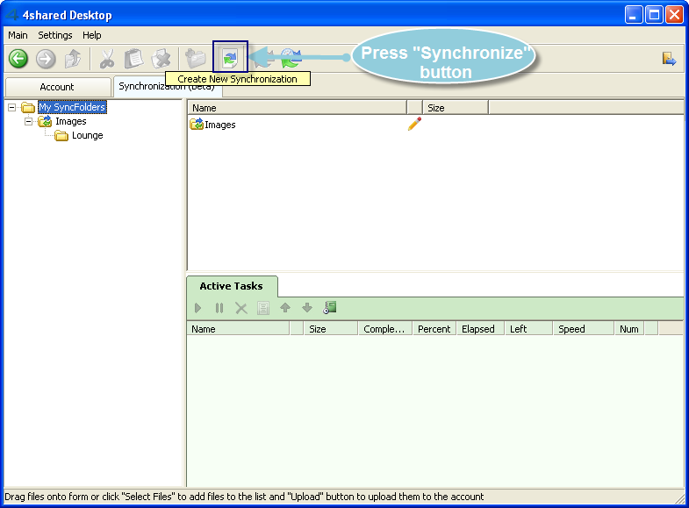Click the Delete toolbar icon
The height and width of the screenshot is (508, 689).
coord(161,59)
